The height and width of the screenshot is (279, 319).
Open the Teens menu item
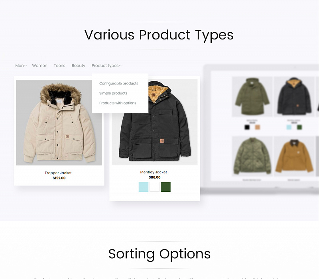(x=59, y=65)
